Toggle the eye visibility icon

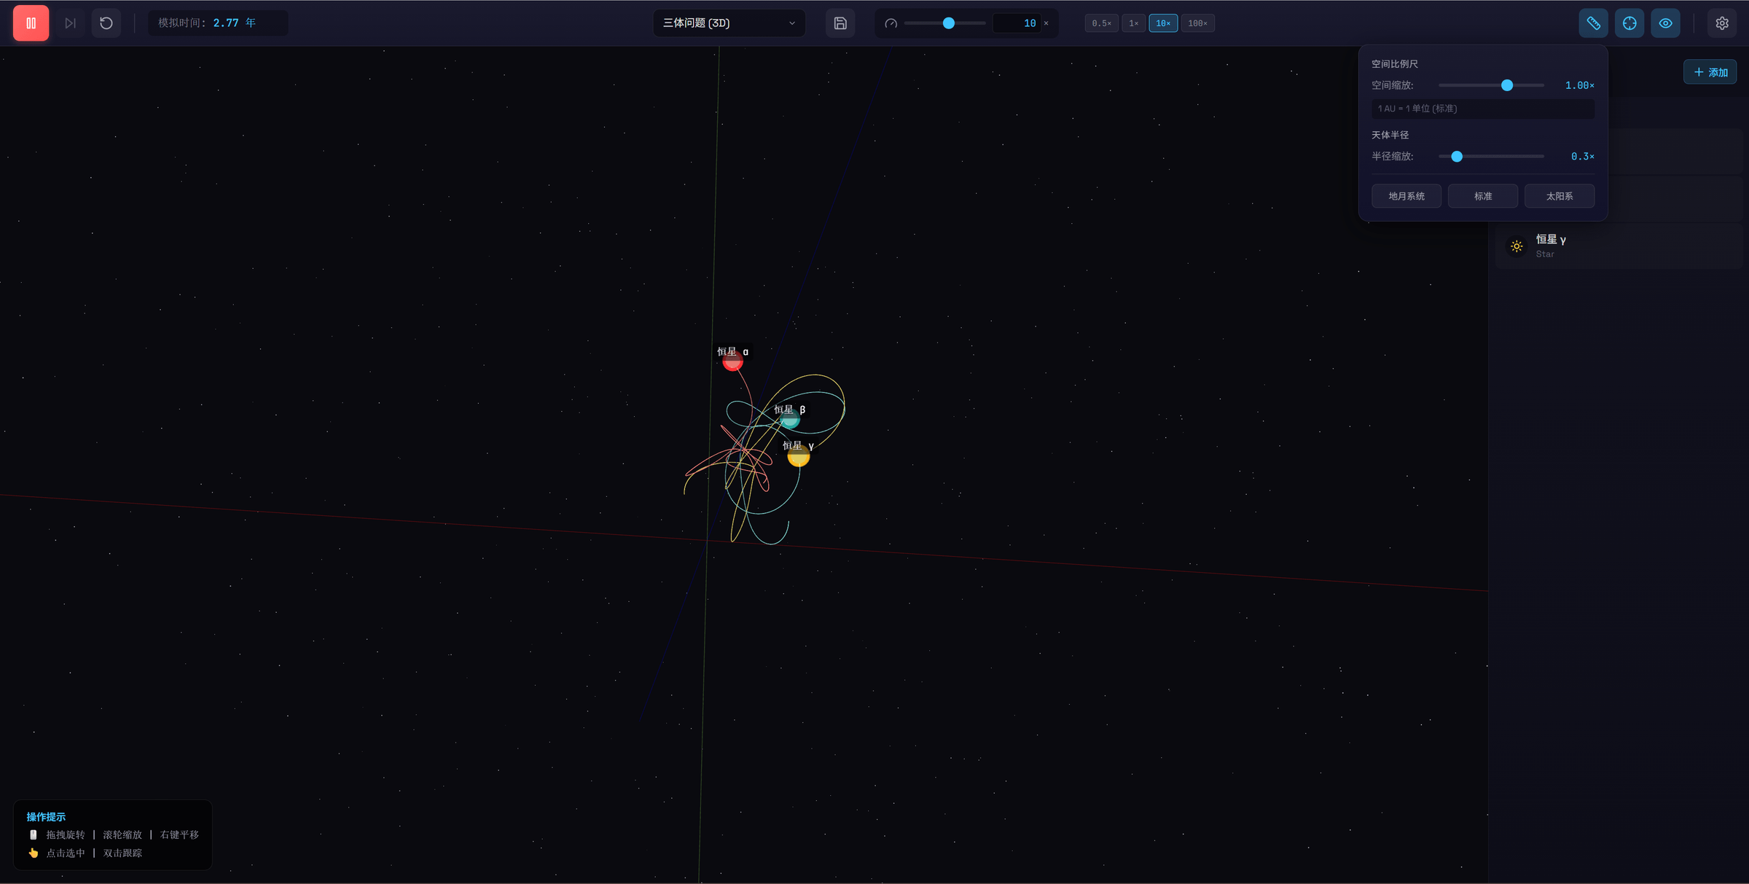pos(1665,23)
